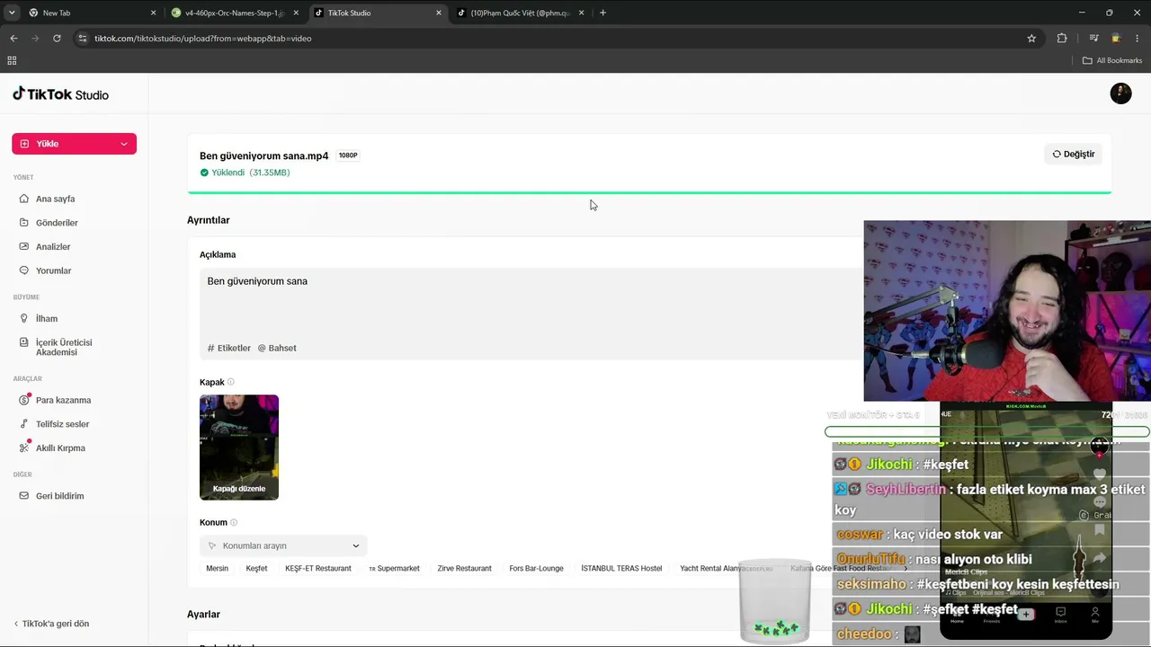Switch to the Phạm Quốc Việt tab
1151x647 pixels.
(520, 13)
